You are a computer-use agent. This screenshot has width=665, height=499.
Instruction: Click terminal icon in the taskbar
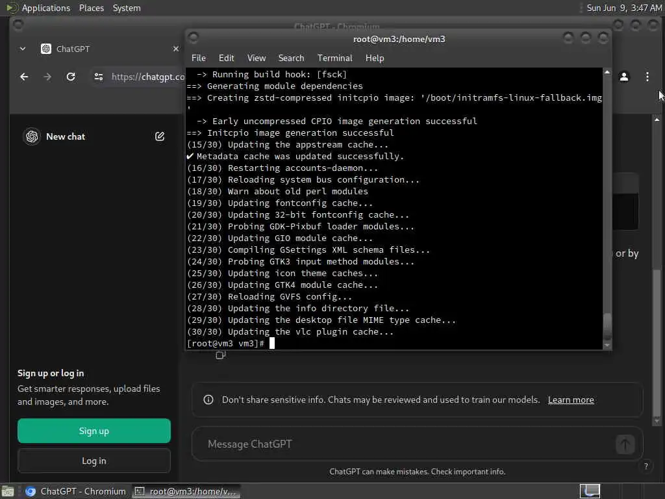click(139, 491)
